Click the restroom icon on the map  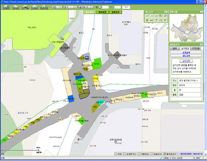coord(87,58)
